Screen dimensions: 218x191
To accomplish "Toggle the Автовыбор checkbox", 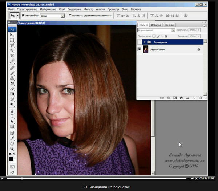I will point(23,16).
